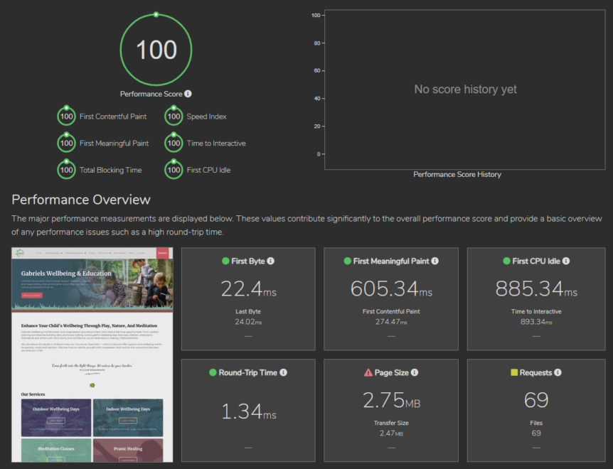Screen dimensions: 613x469
Task: Click the green dot on First CPU Idle card
Action: click(506, 261)
